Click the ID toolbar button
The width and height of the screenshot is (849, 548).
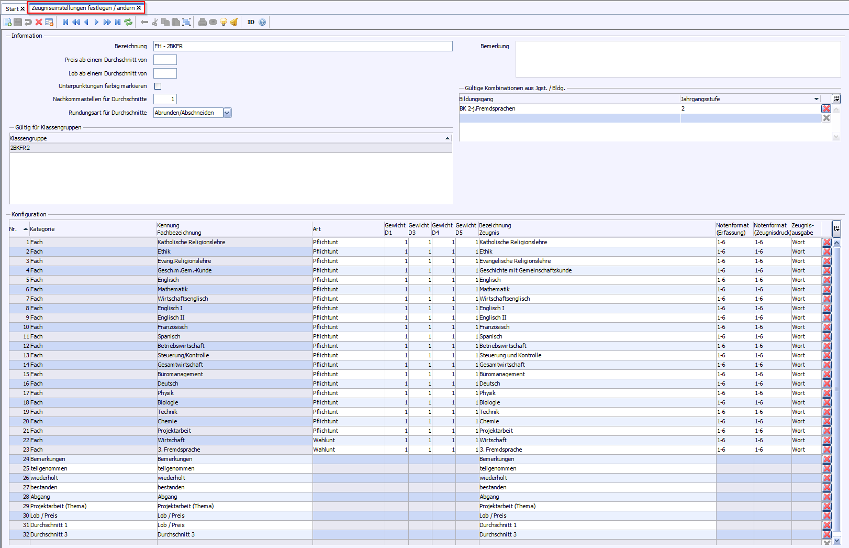251,22
